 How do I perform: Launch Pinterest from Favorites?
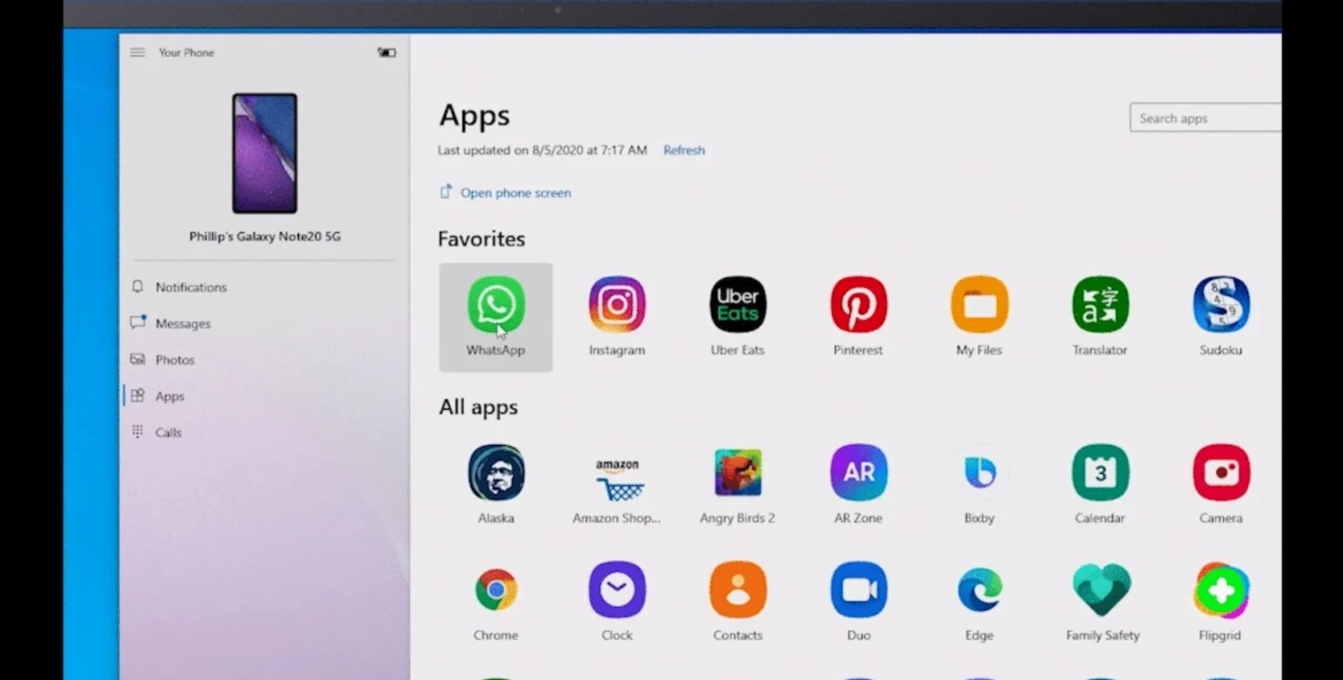click(x=858, y=304)
